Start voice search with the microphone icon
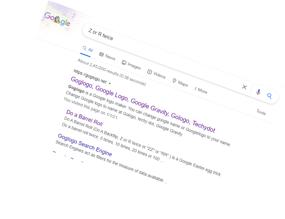Image resolution: width=285 pixels, height=219 pixels. [x=258, y=92]
